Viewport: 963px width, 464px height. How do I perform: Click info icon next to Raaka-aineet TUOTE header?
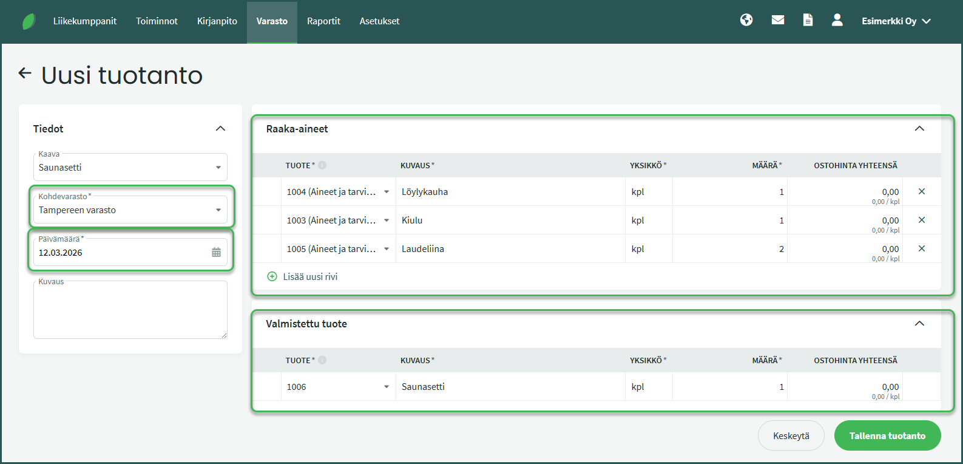click(322, 165)
